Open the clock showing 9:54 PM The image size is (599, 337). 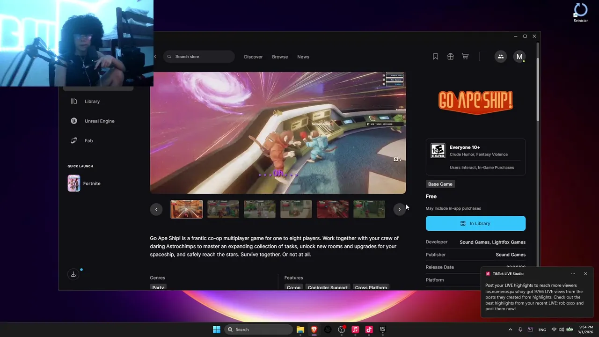click(586, 330)
